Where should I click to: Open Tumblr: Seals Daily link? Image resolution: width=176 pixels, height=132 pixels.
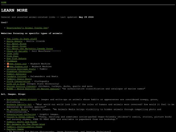(x=19, y=79)
